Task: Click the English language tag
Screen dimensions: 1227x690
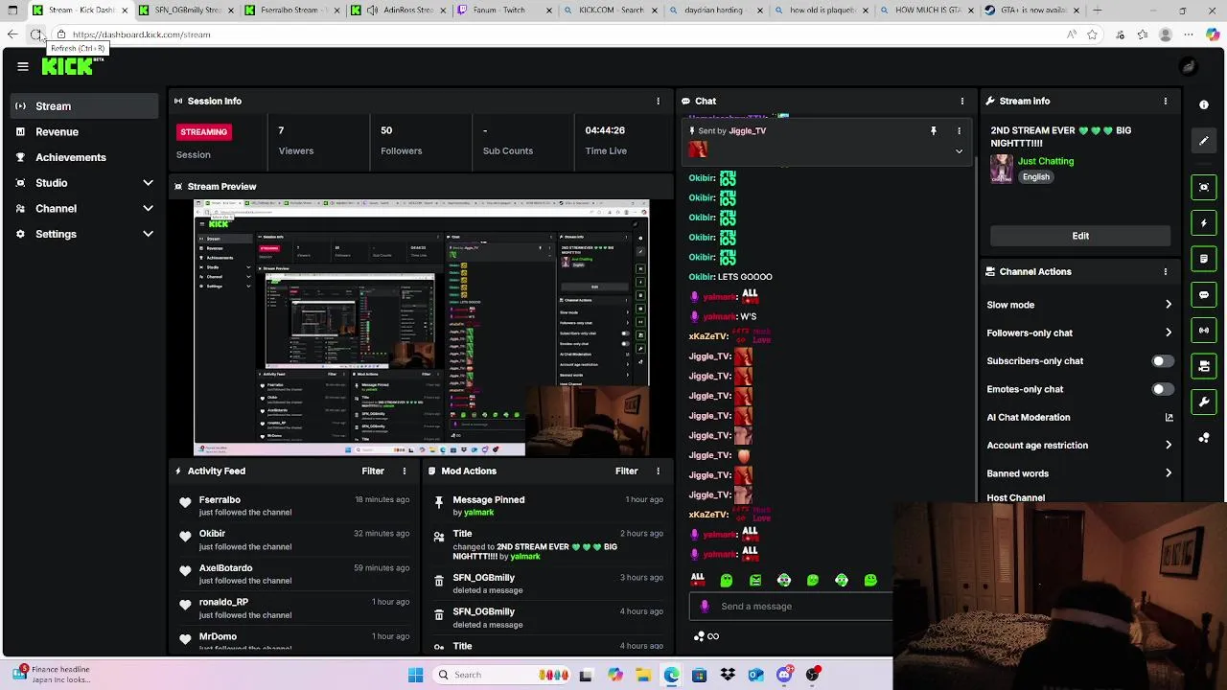Action: pyautogui.click(x=1035, y=177)
